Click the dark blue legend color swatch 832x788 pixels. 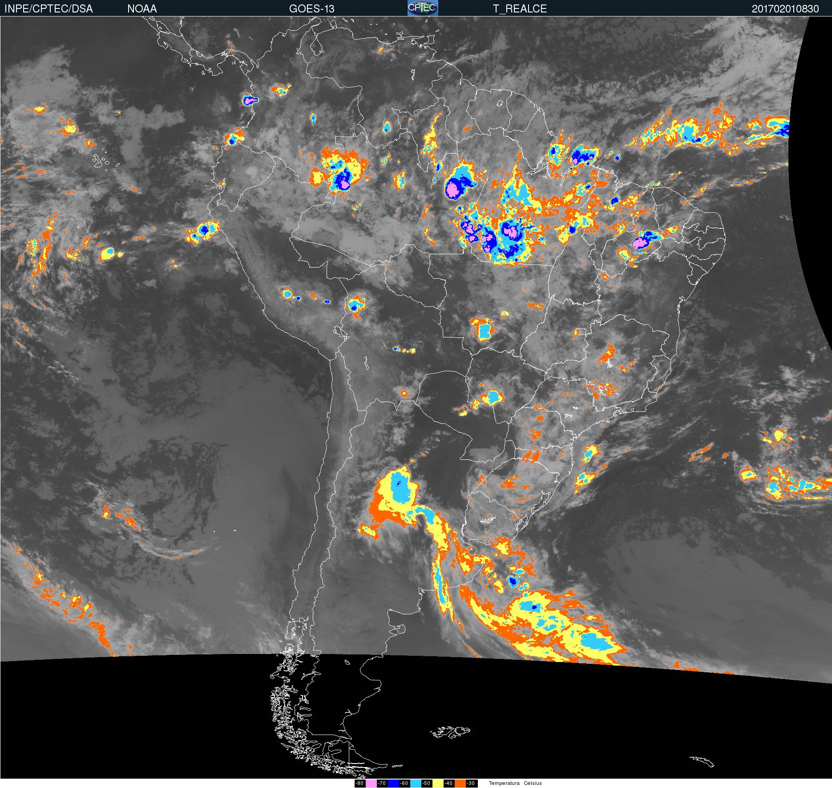coord(393,784)
